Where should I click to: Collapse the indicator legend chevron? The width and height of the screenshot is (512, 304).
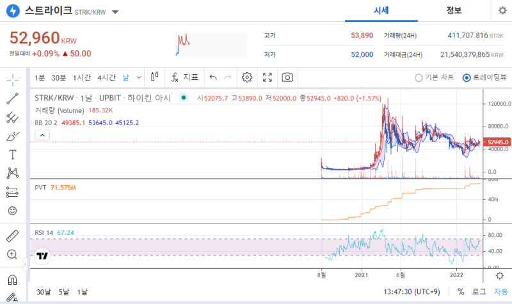coord(42,135)
